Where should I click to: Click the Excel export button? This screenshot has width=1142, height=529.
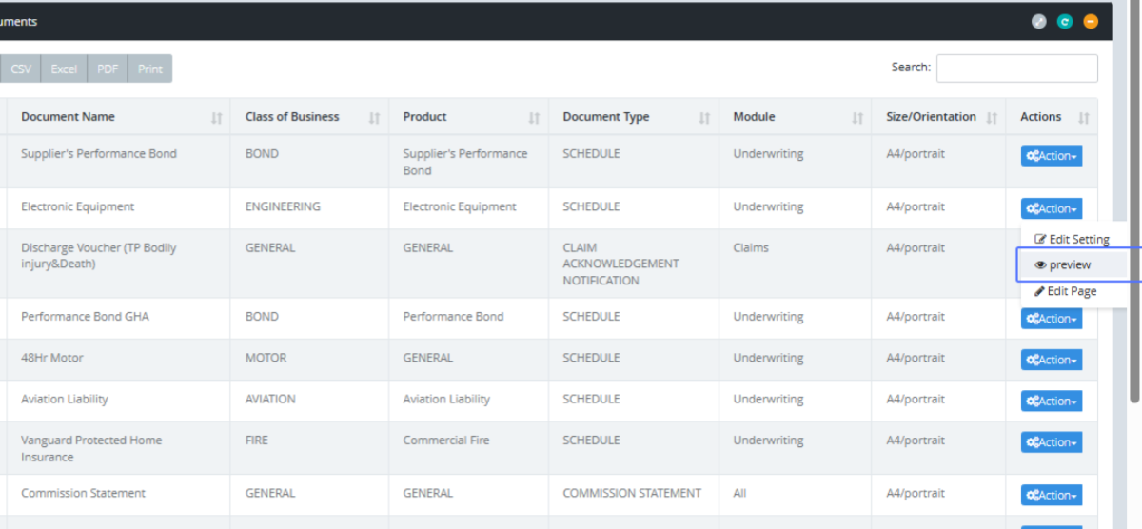[x=64, y=69]
